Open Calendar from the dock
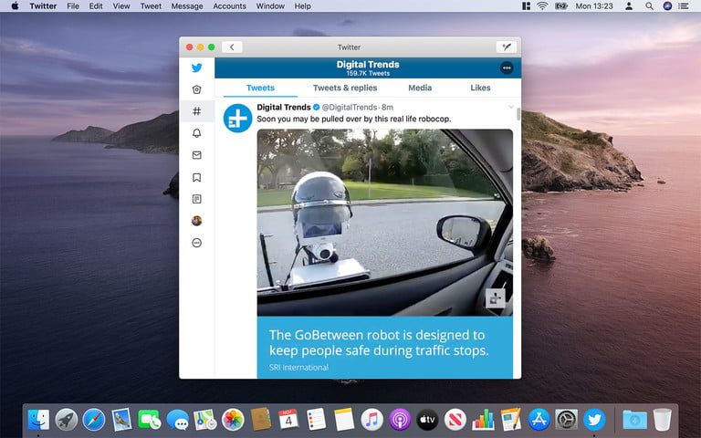Screen dimensions: 701x438 (x=288, y=420)
